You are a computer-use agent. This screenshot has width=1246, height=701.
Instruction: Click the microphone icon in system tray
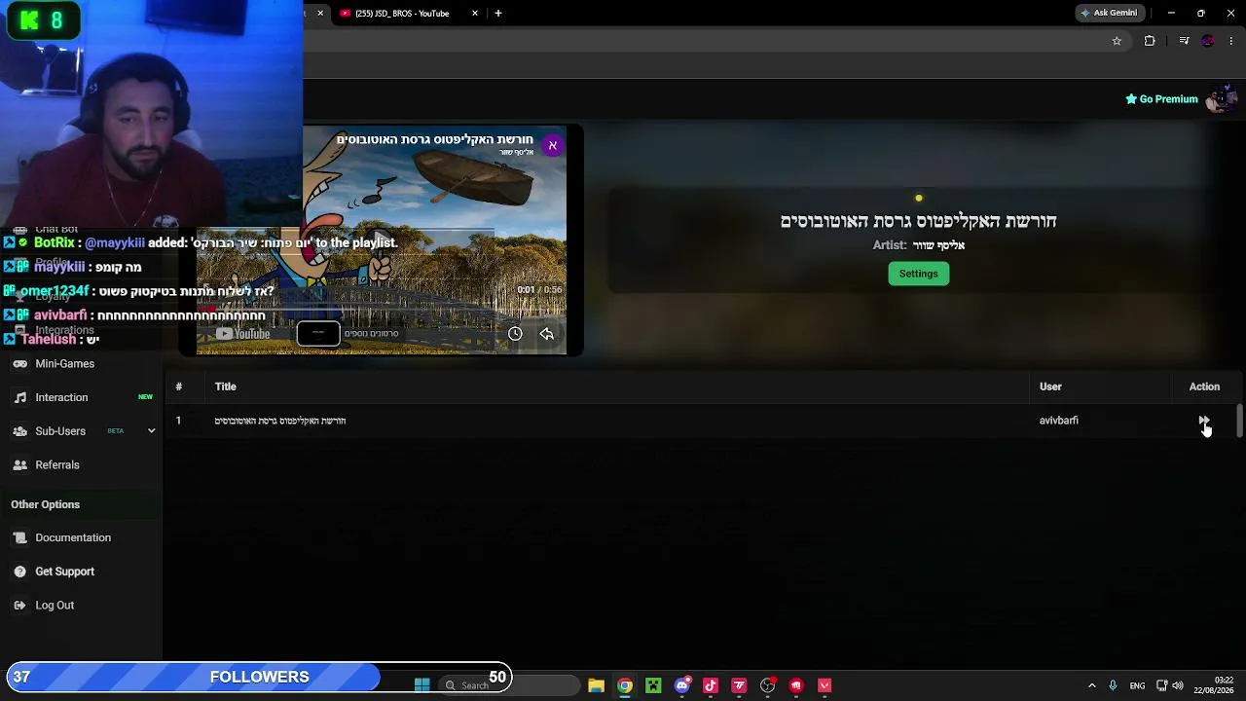(1113, 685)
